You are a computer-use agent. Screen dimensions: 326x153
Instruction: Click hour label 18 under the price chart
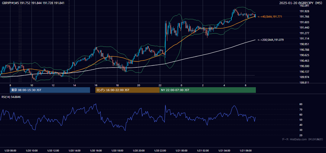tap(117, 85)
